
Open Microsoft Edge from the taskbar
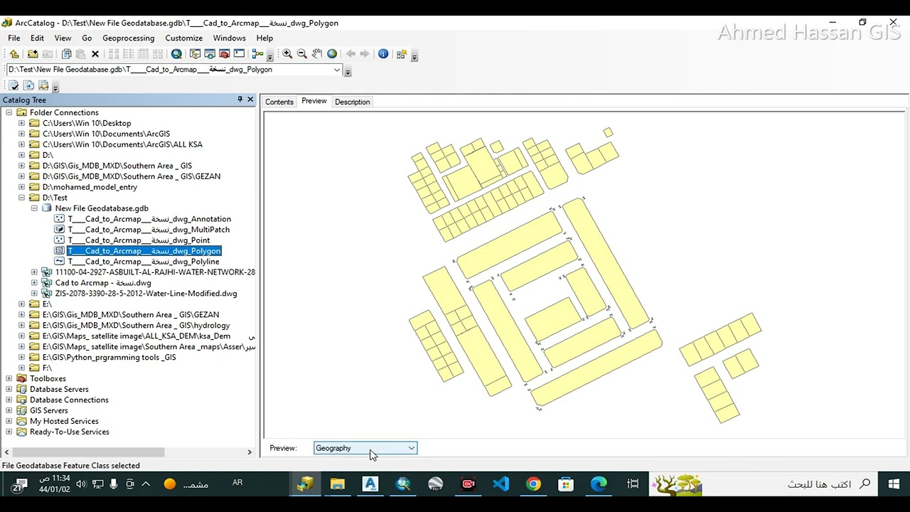(599, 484)
